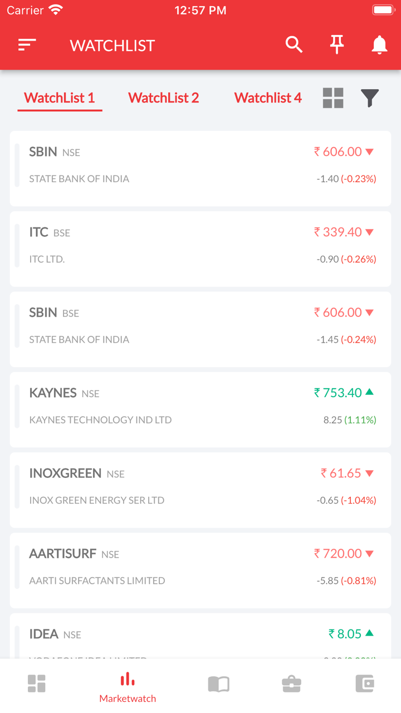Open dashboard icon in bottom bar
The height and width of the screenshot is (713, 401).
tap(37, 683)
